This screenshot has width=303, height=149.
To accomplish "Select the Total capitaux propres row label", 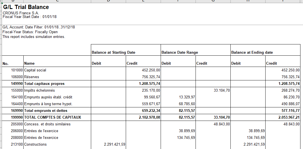I will [x=44, y=84].
